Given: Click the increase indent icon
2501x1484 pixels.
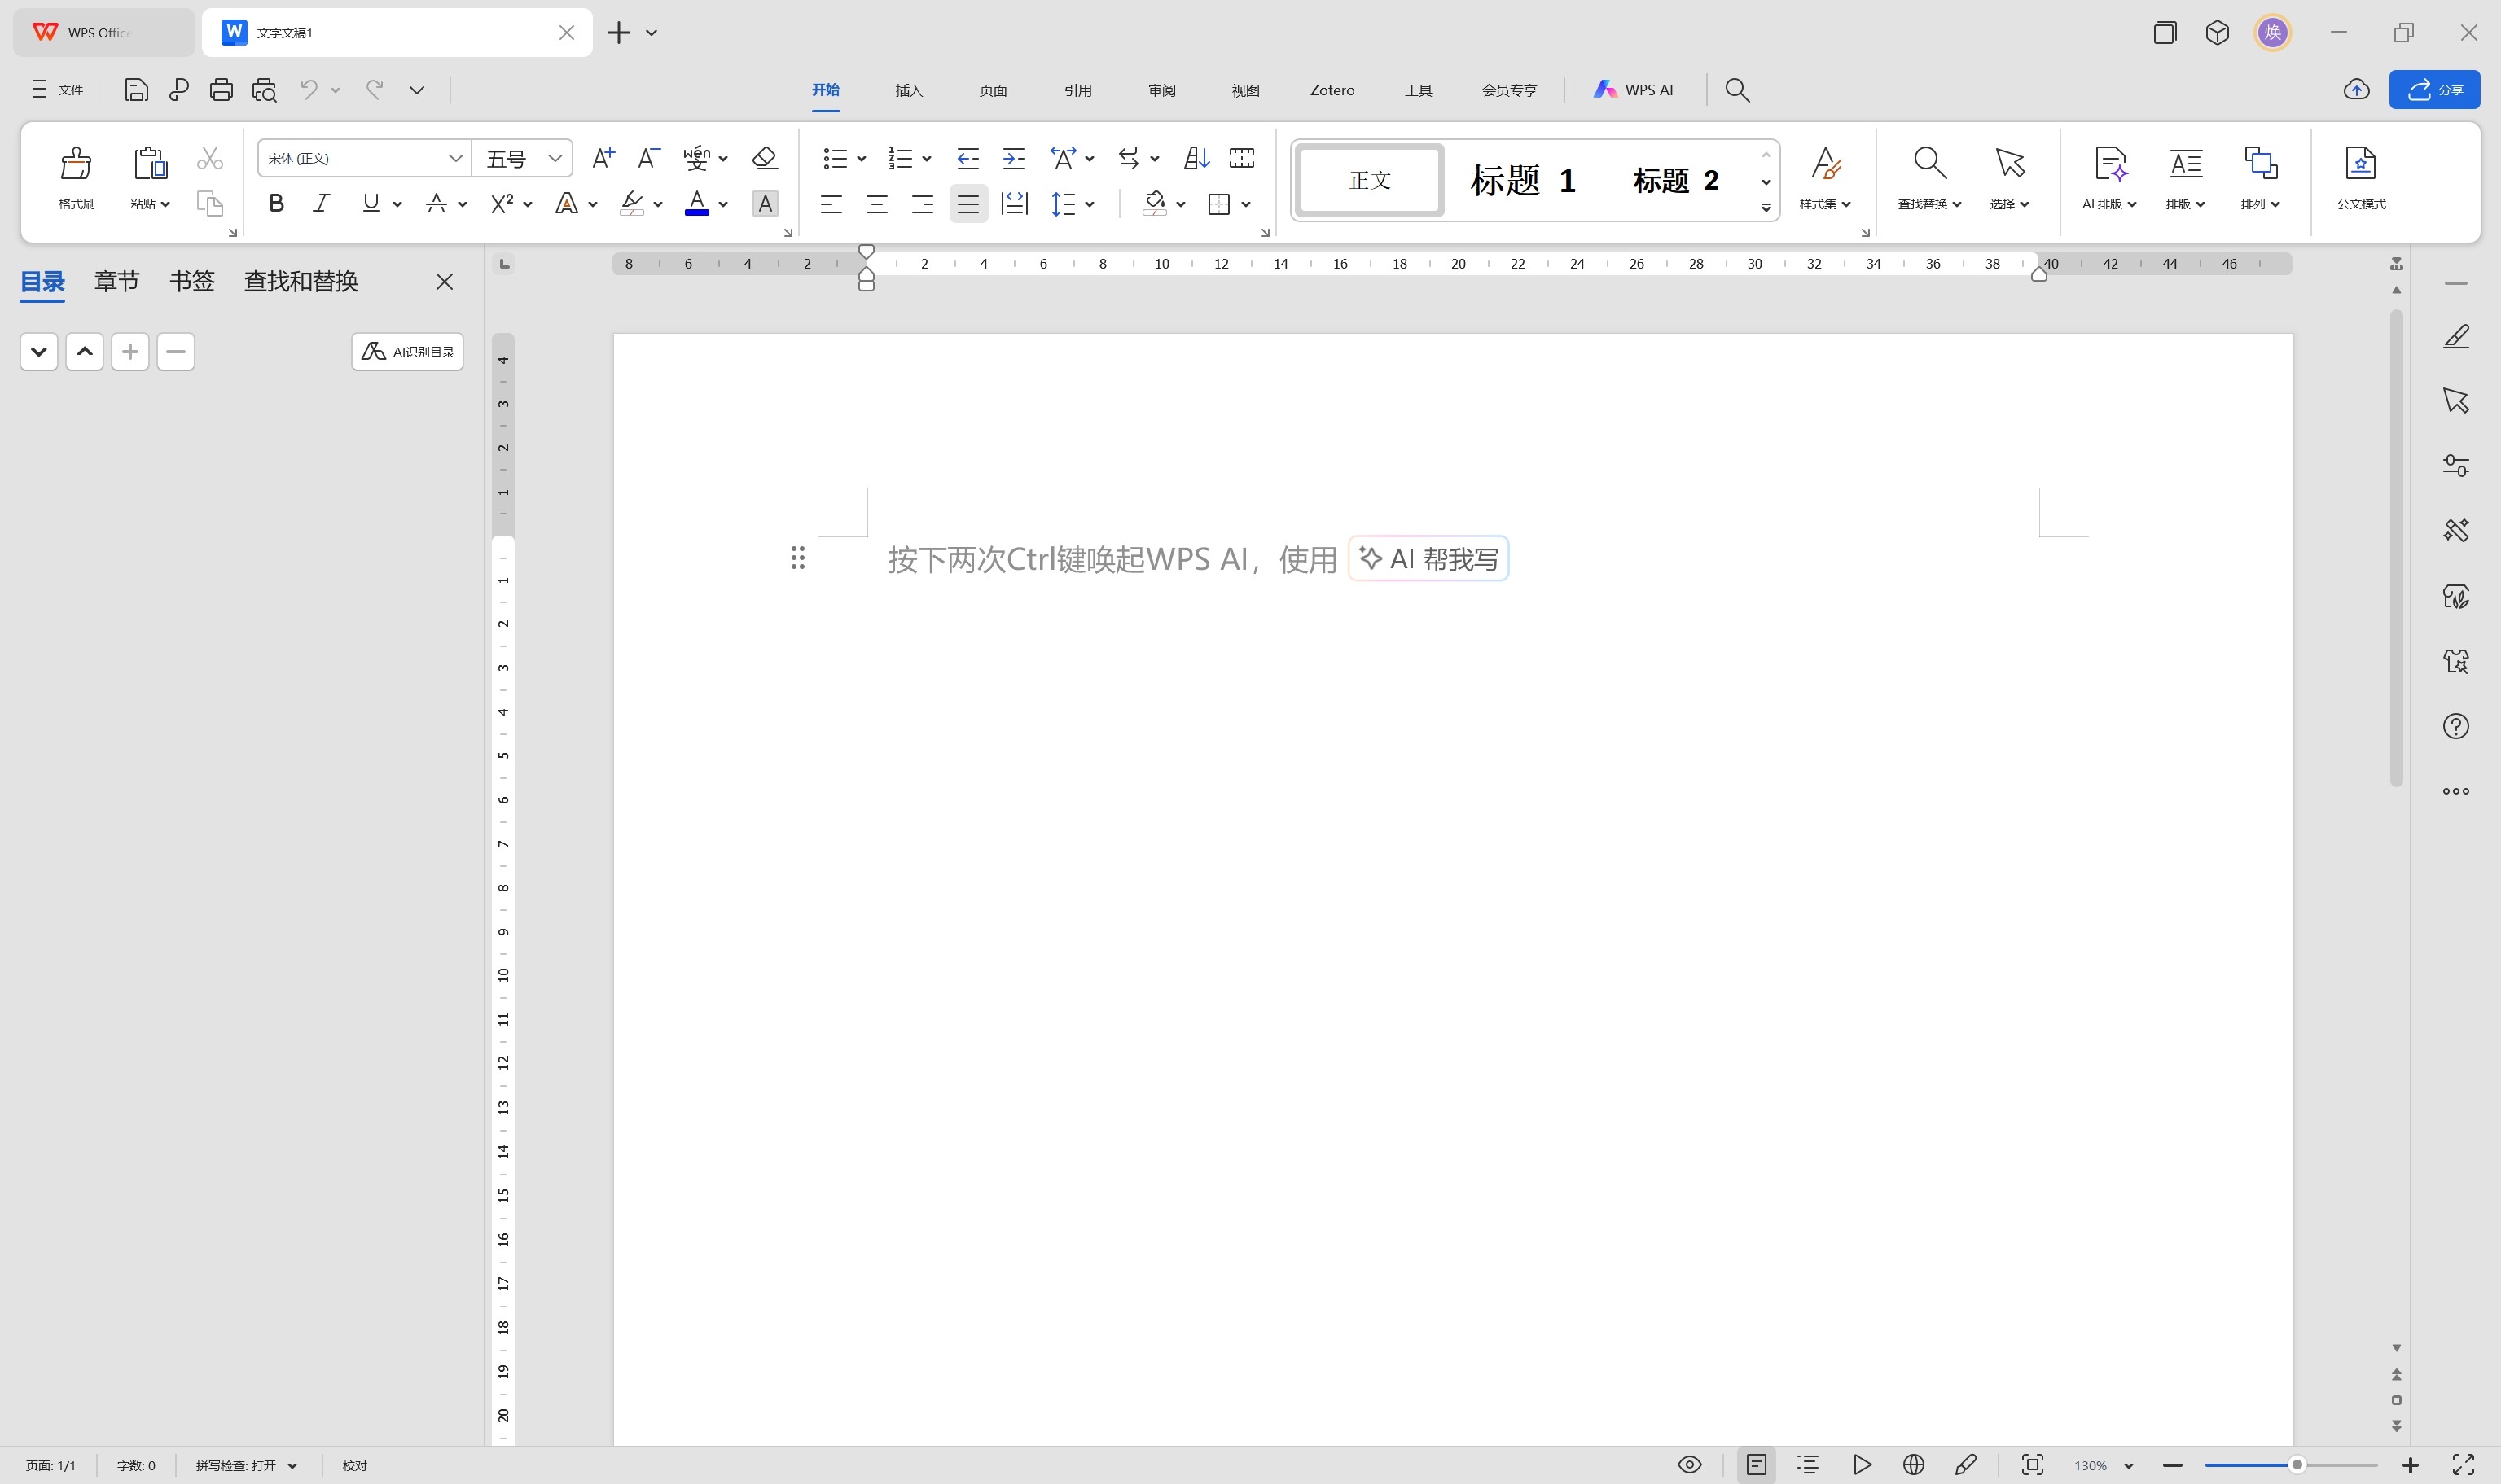Looking at the screenshot, I should point(1013,158).
